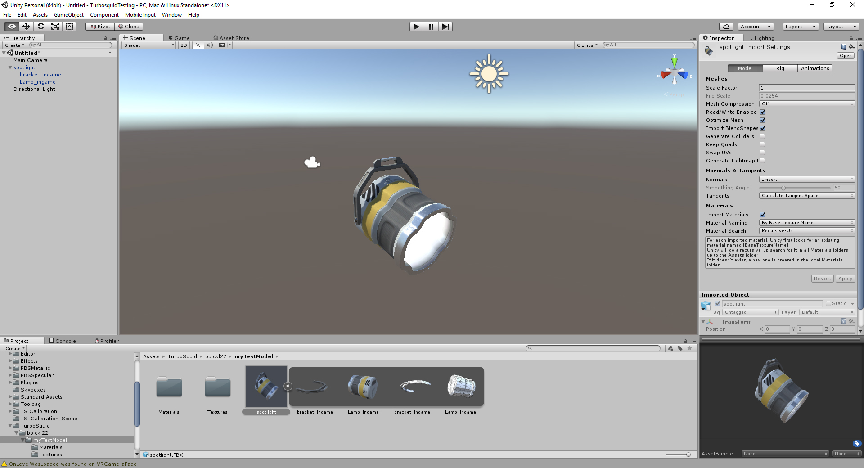Select the Rotate tool
This screenshot has height=468, width=864.
(x=41, y=26)
